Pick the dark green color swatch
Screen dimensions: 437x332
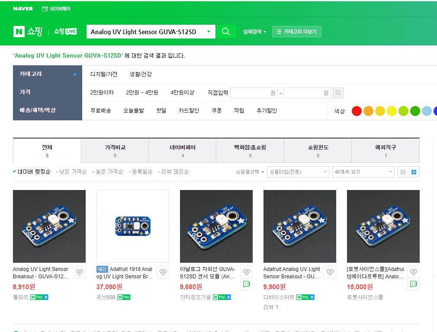415,111
